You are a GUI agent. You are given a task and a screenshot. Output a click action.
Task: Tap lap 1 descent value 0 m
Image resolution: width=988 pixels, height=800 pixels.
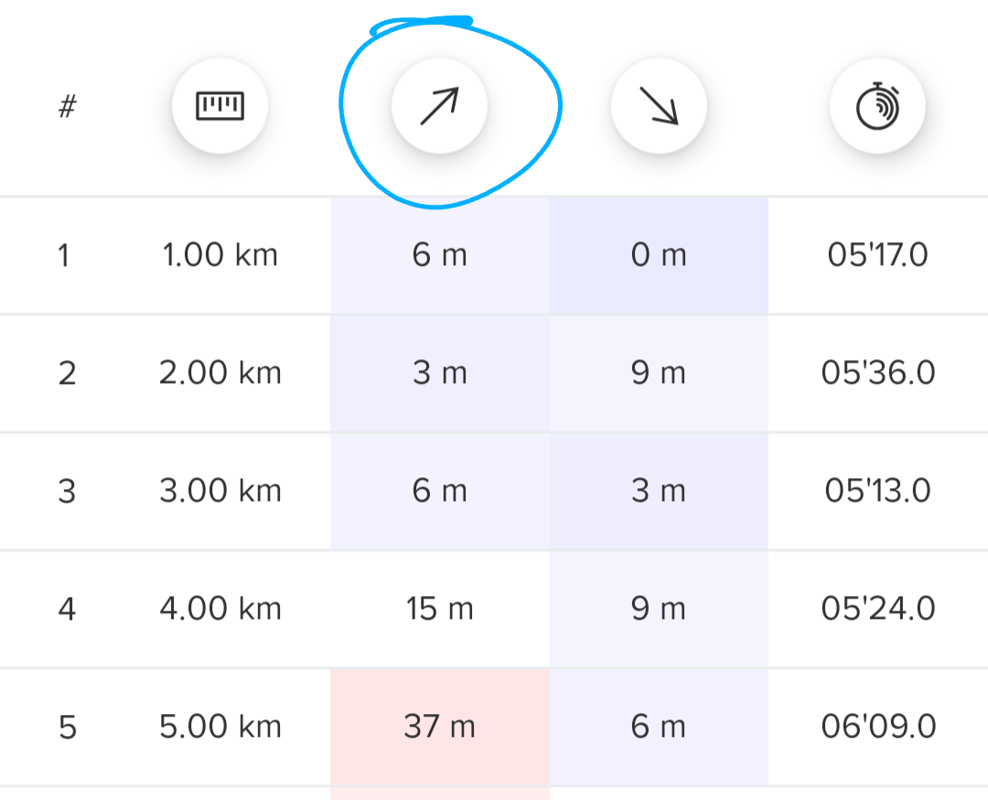tap(659, 255)
